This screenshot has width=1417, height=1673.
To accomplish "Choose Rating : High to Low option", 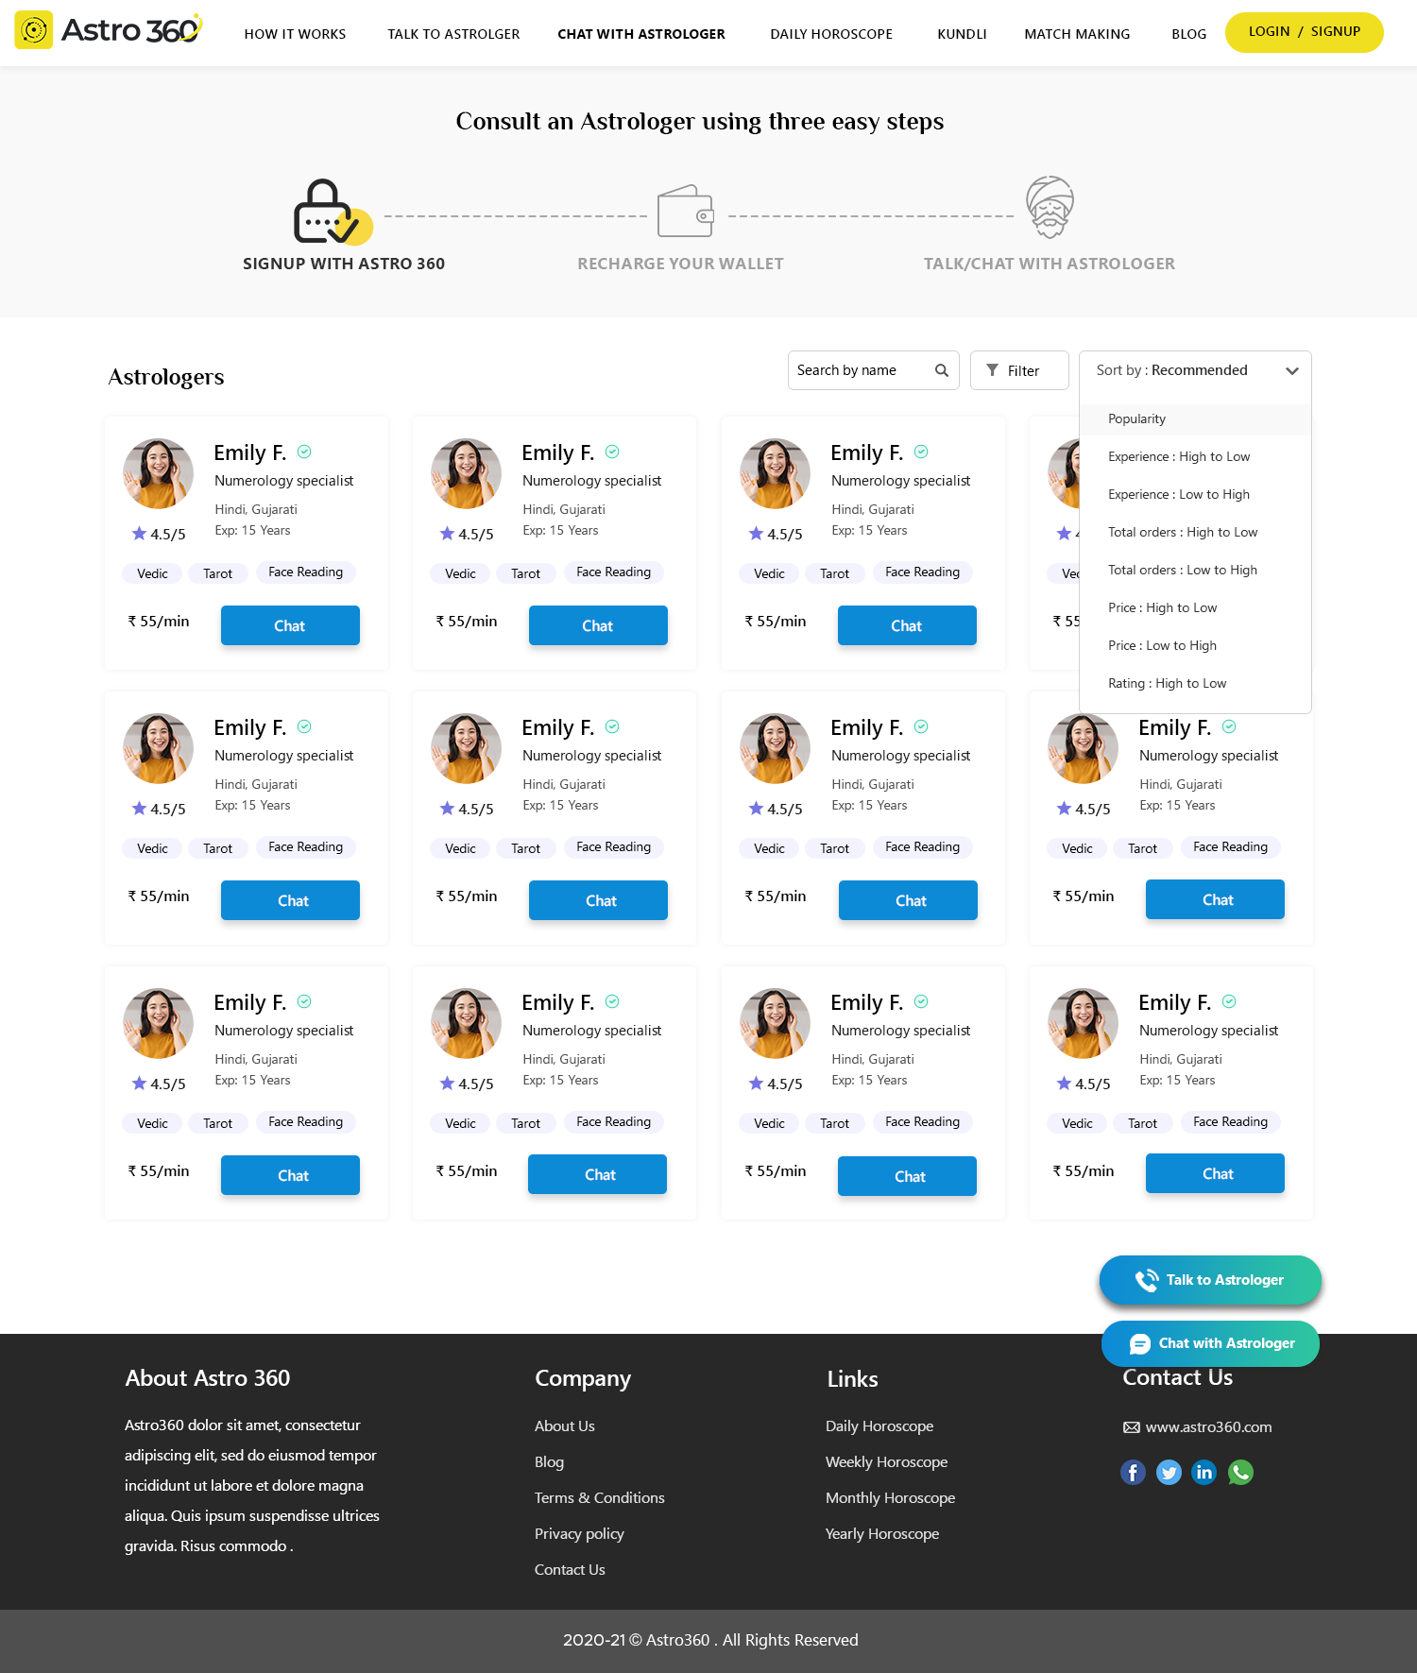I will 1167,683.
